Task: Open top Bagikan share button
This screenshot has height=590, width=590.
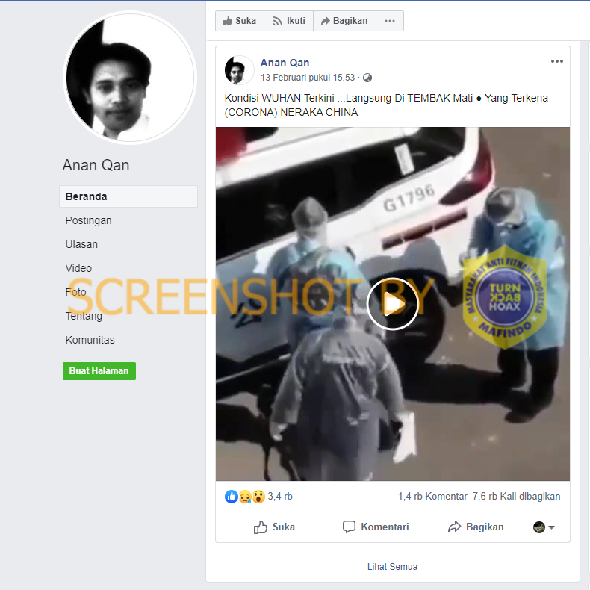Action: [344, 21]
